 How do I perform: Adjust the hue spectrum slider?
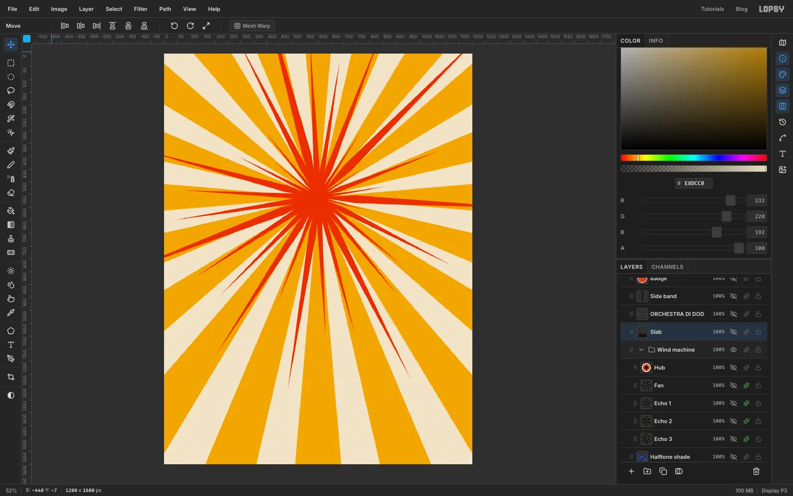pyautogui.click(x=694, y=158)
